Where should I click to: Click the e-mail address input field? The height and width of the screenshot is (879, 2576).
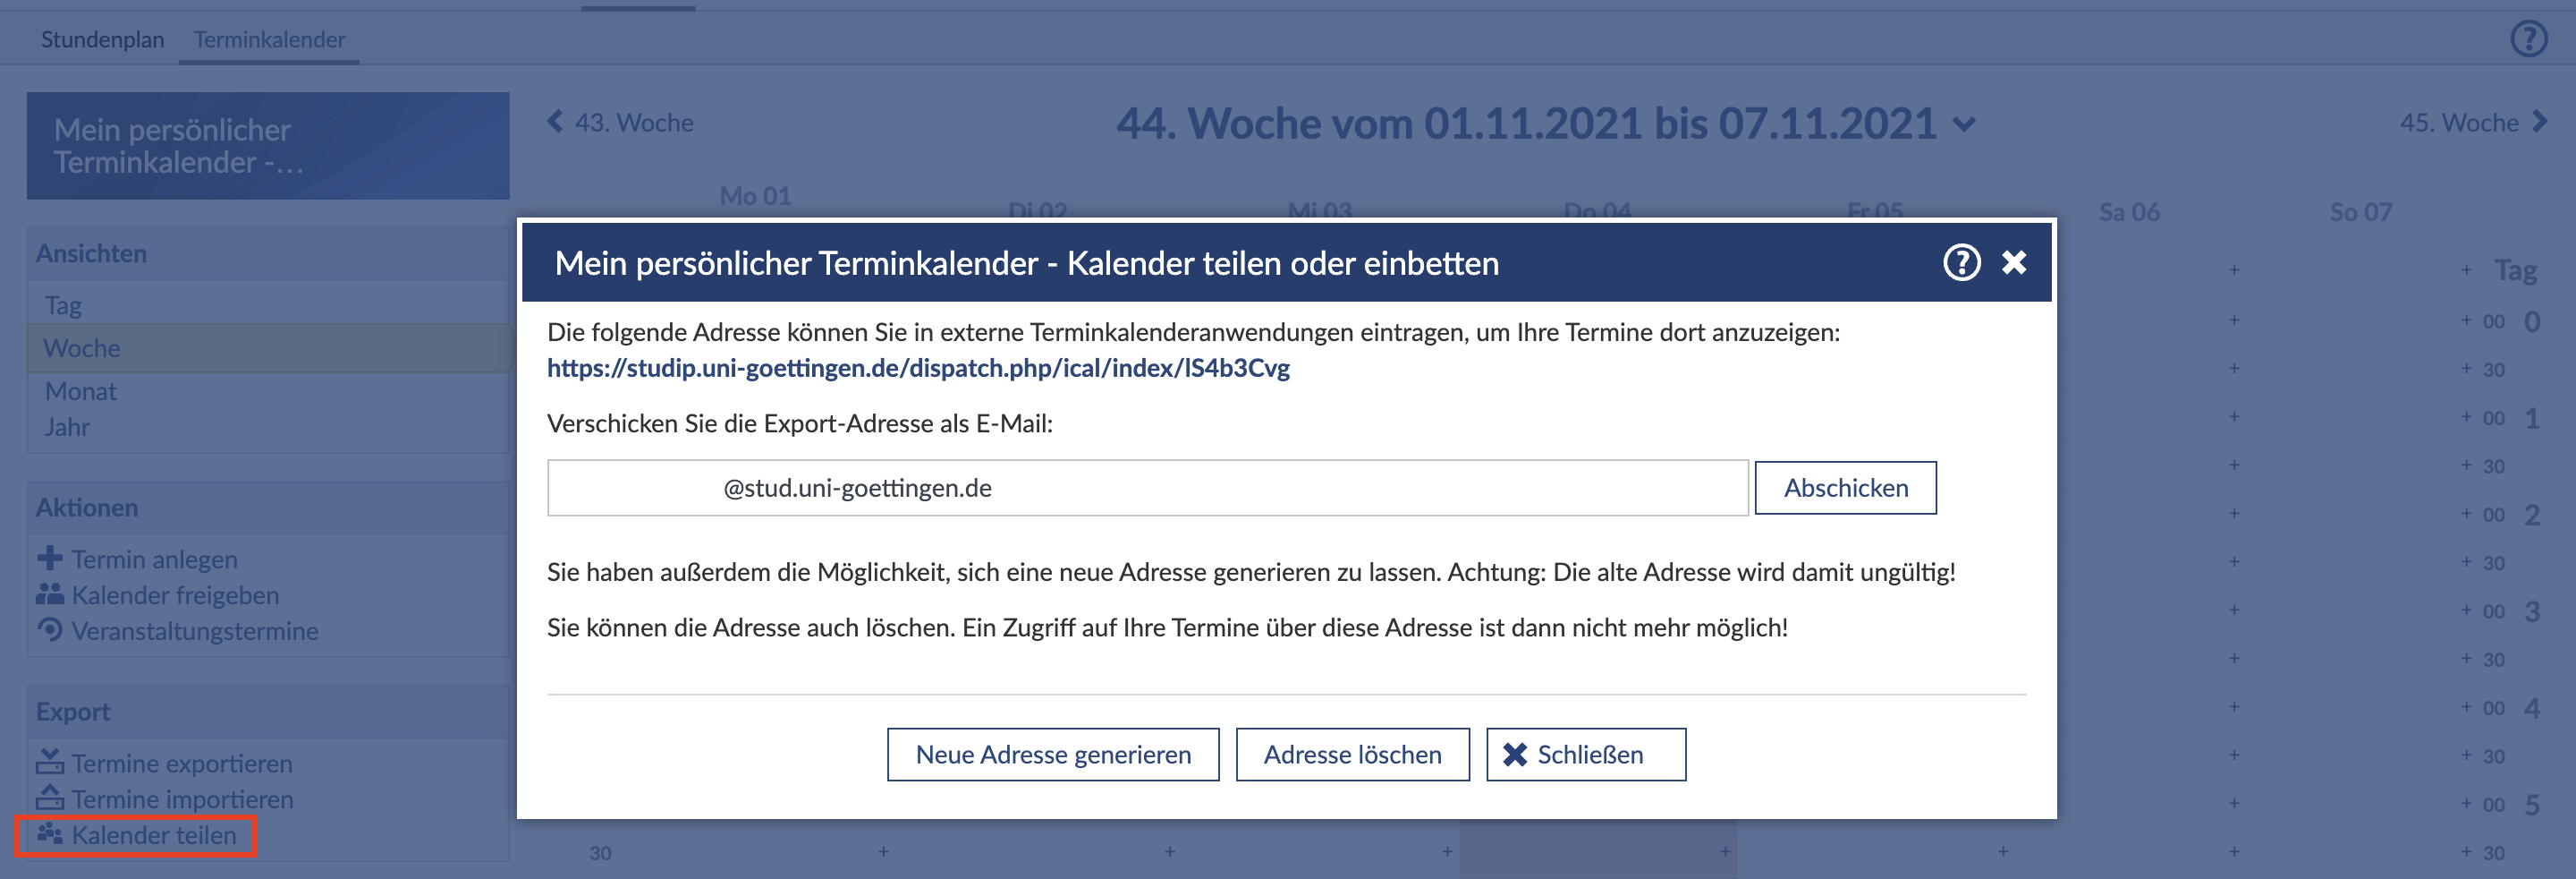click(x=1146, y=489)
